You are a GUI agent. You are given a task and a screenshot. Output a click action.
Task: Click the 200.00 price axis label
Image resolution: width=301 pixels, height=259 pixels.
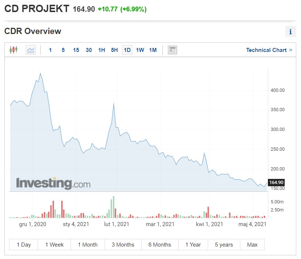278,169
